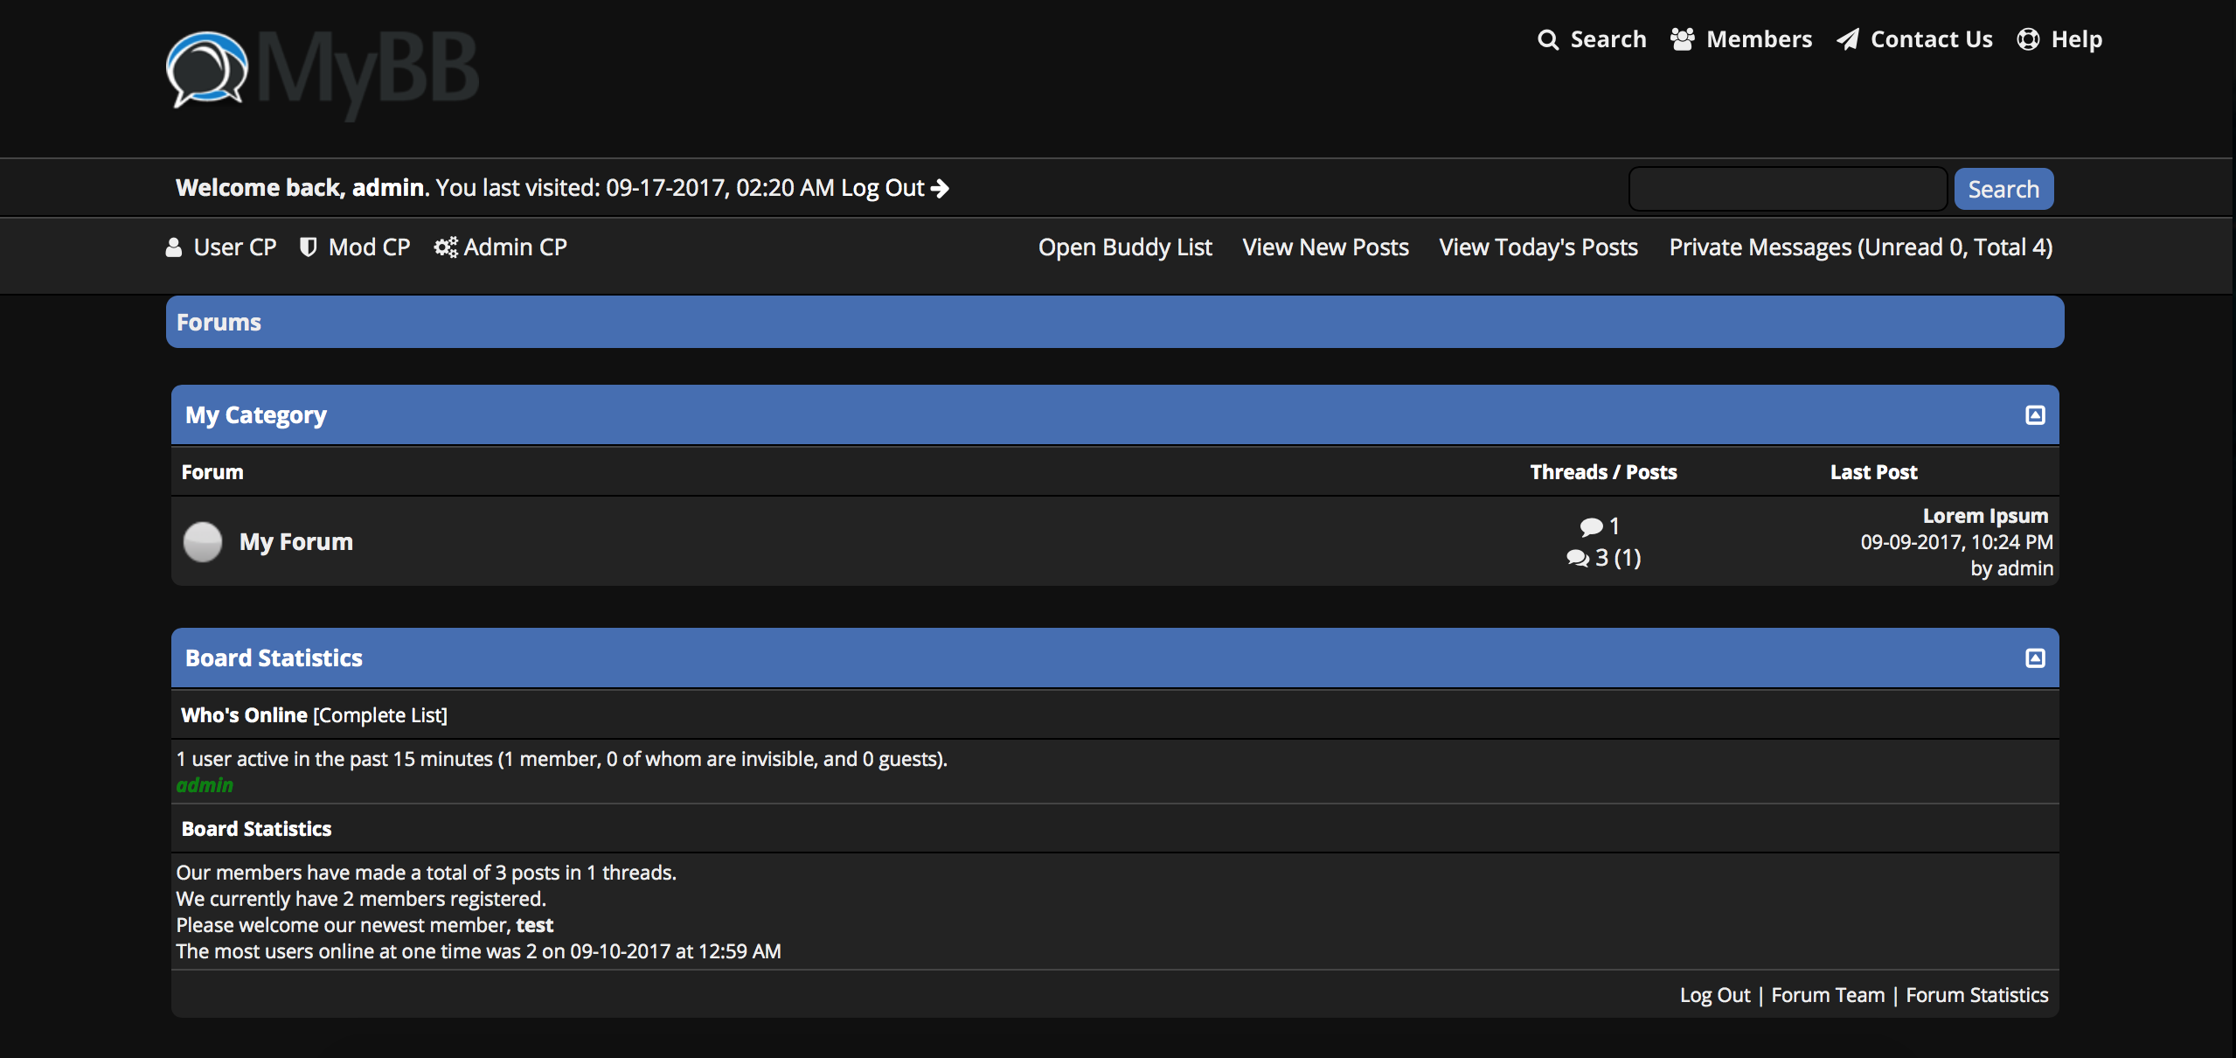Viewport: 2236px width, 1058px height.
Task: Click the Log Out arrow icon
Action: click(x=940, y=188)
